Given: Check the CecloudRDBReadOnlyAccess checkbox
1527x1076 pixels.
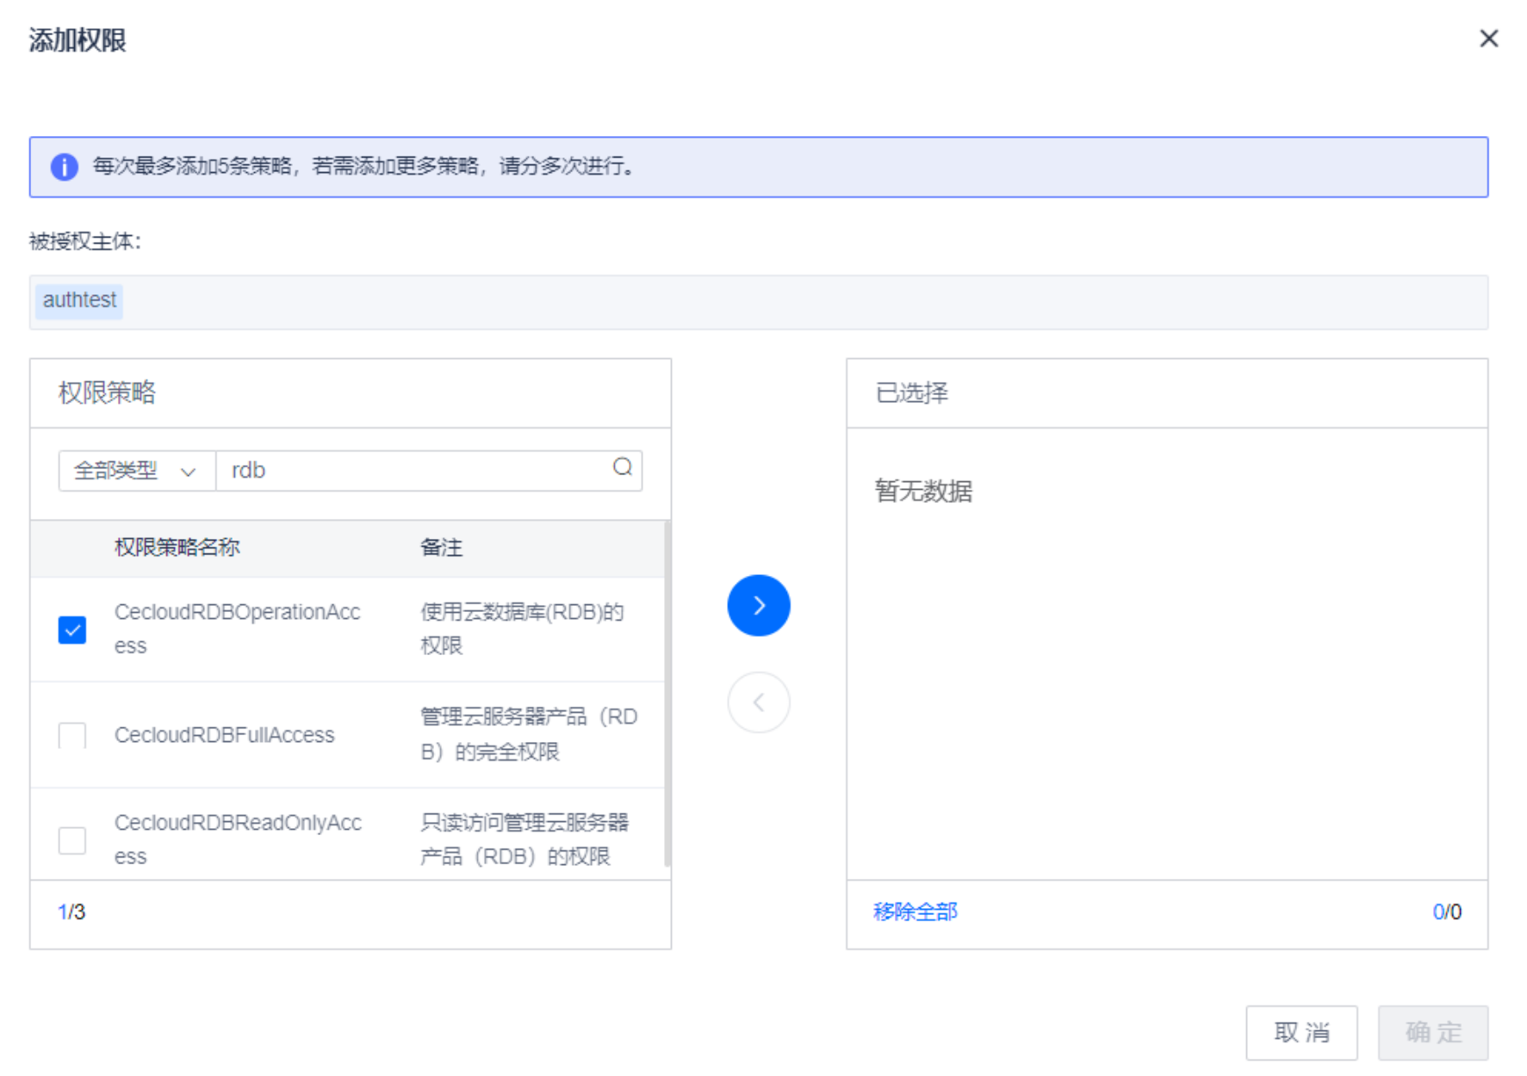Looking at the screenshot, I should 72,839.
